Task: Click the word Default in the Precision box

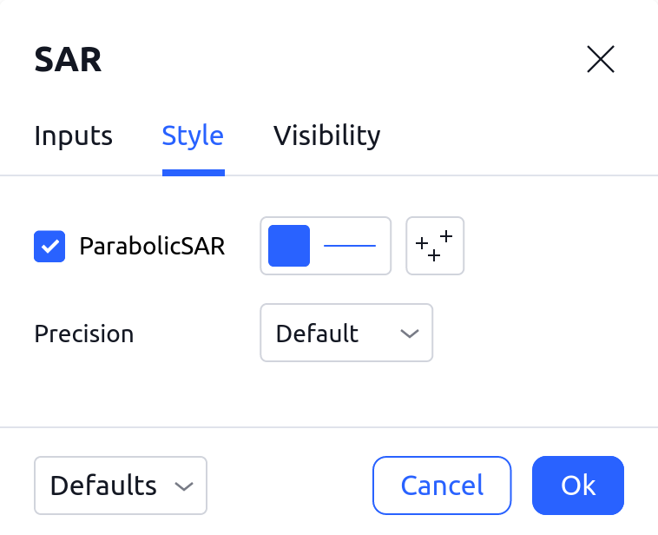Action: click(x=317, y=334)
